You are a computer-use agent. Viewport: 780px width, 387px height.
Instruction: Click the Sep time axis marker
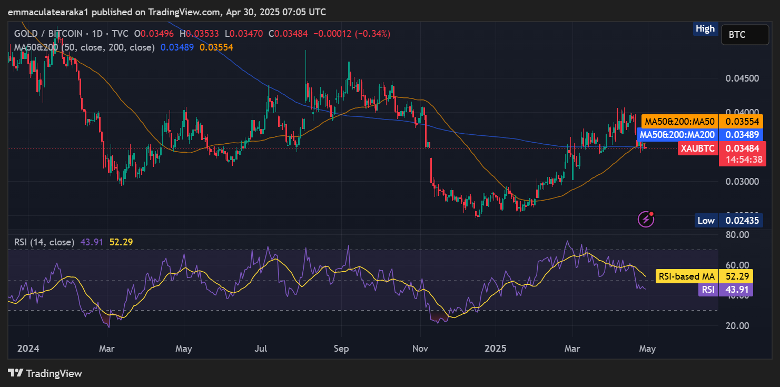pyautogui.click(x=342, y=349)
